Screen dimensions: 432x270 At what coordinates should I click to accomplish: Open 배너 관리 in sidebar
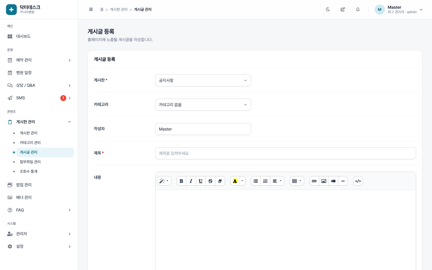click(39, 197)
